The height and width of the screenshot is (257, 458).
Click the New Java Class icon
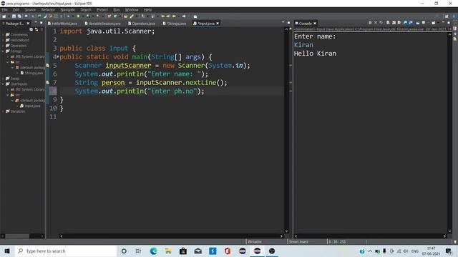(115, 16)
